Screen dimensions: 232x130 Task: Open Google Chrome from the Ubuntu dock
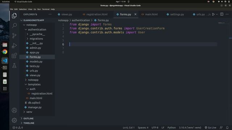(5, 52)
